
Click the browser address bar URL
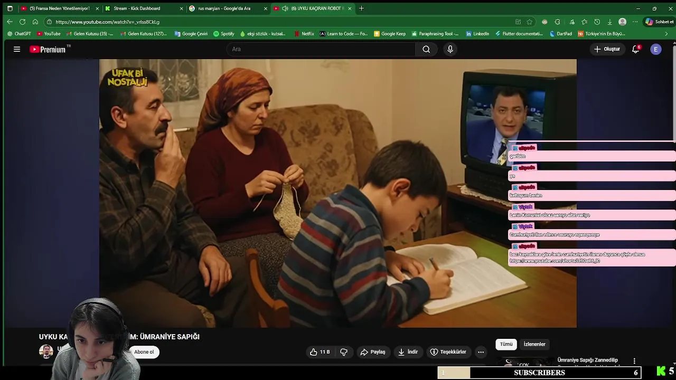tap(107, 22)
